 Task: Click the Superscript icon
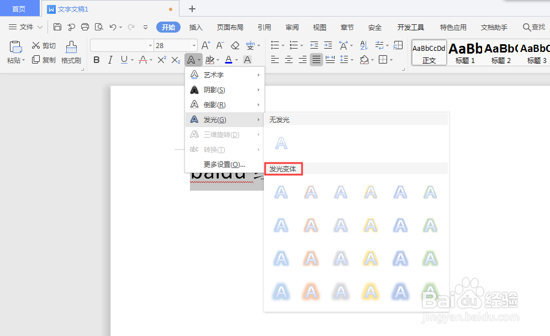coord(162,59)
